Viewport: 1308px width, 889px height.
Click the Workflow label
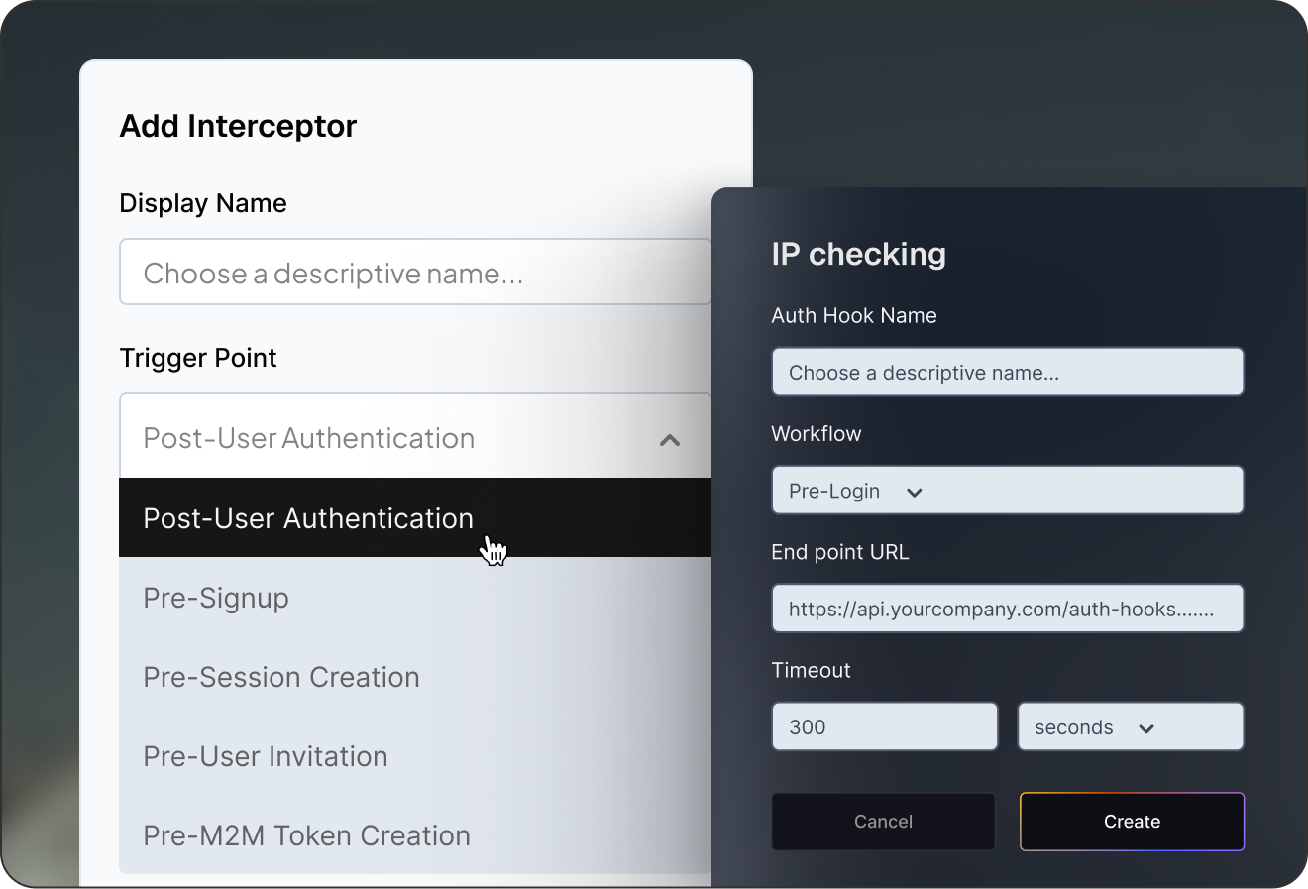[817, 433]
